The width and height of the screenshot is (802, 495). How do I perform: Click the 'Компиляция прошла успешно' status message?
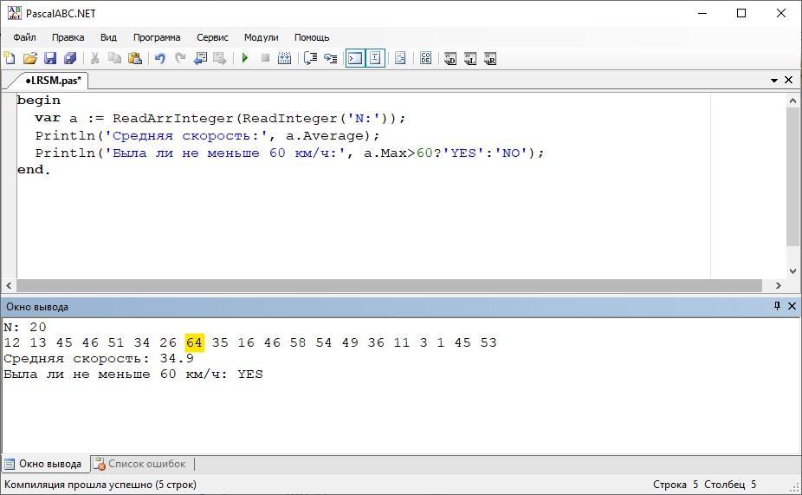(x=100, y=485)
